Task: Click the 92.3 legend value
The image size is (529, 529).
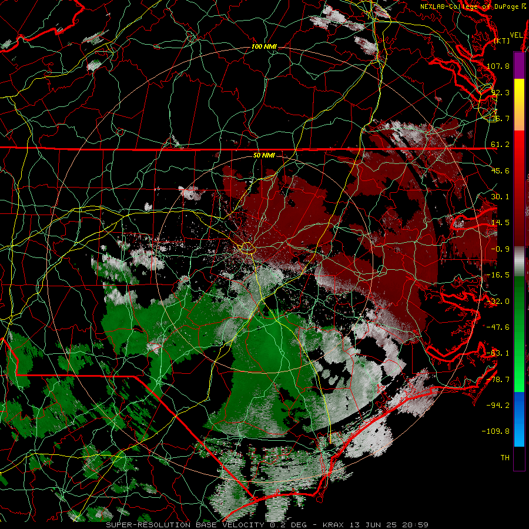Action: point(500,92)
